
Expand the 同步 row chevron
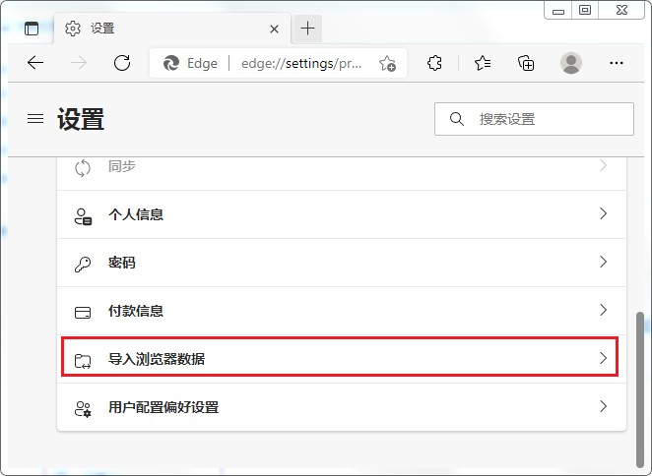(x=604, y=166)
